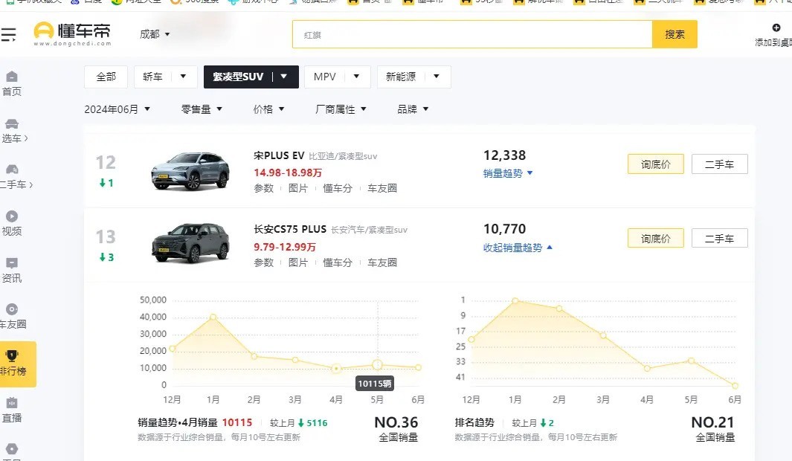Expand the MPV dropdown arrow
The height and width of the screenshot is (461, 792).
(x=356, y=77)
